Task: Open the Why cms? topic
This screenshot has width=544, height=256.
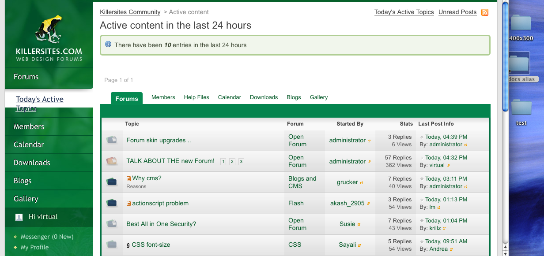Action: tap(147, 178)
